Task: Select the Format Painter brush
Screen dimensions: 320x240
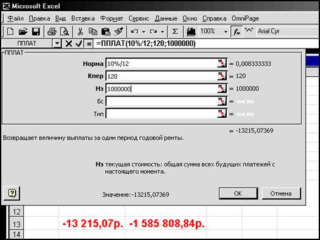Action: (119, 31)
